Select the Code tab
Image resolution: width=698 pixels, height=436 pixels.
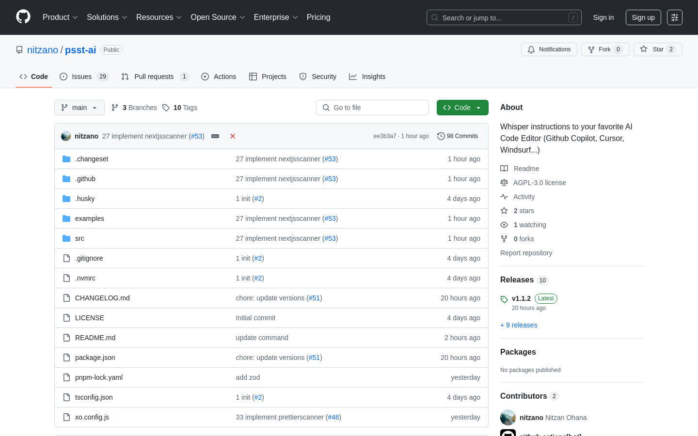point(34,77)
